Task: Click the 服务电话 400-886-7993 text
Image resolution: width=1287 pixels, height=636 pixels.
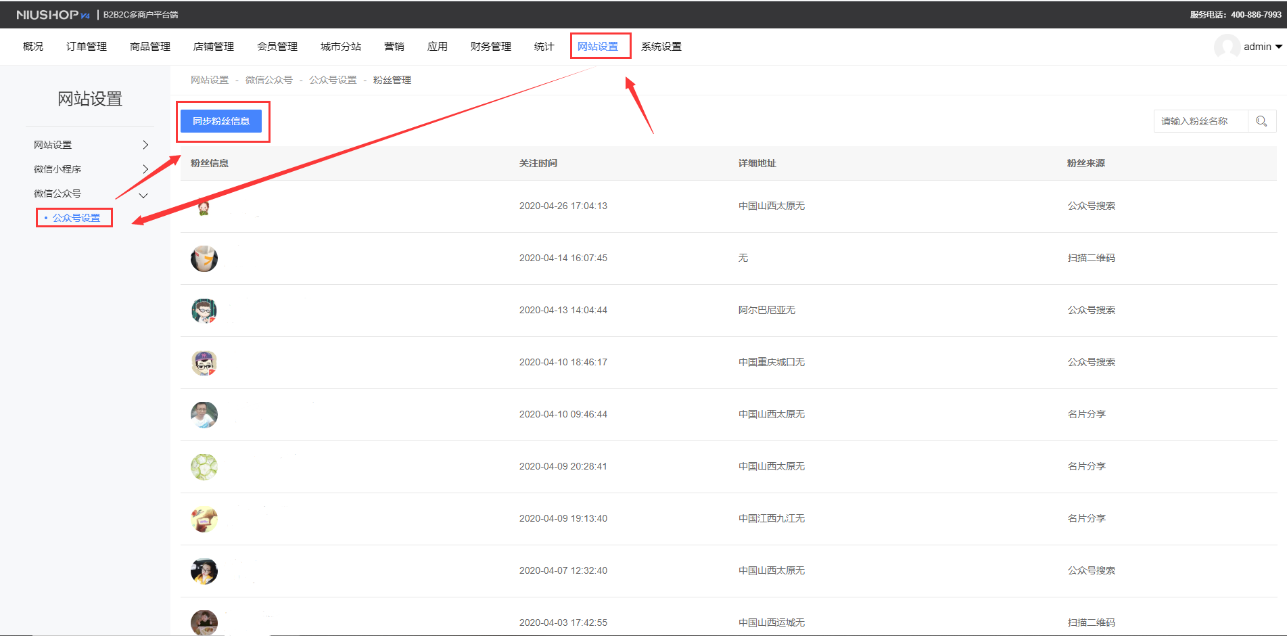Action: 1236,14
